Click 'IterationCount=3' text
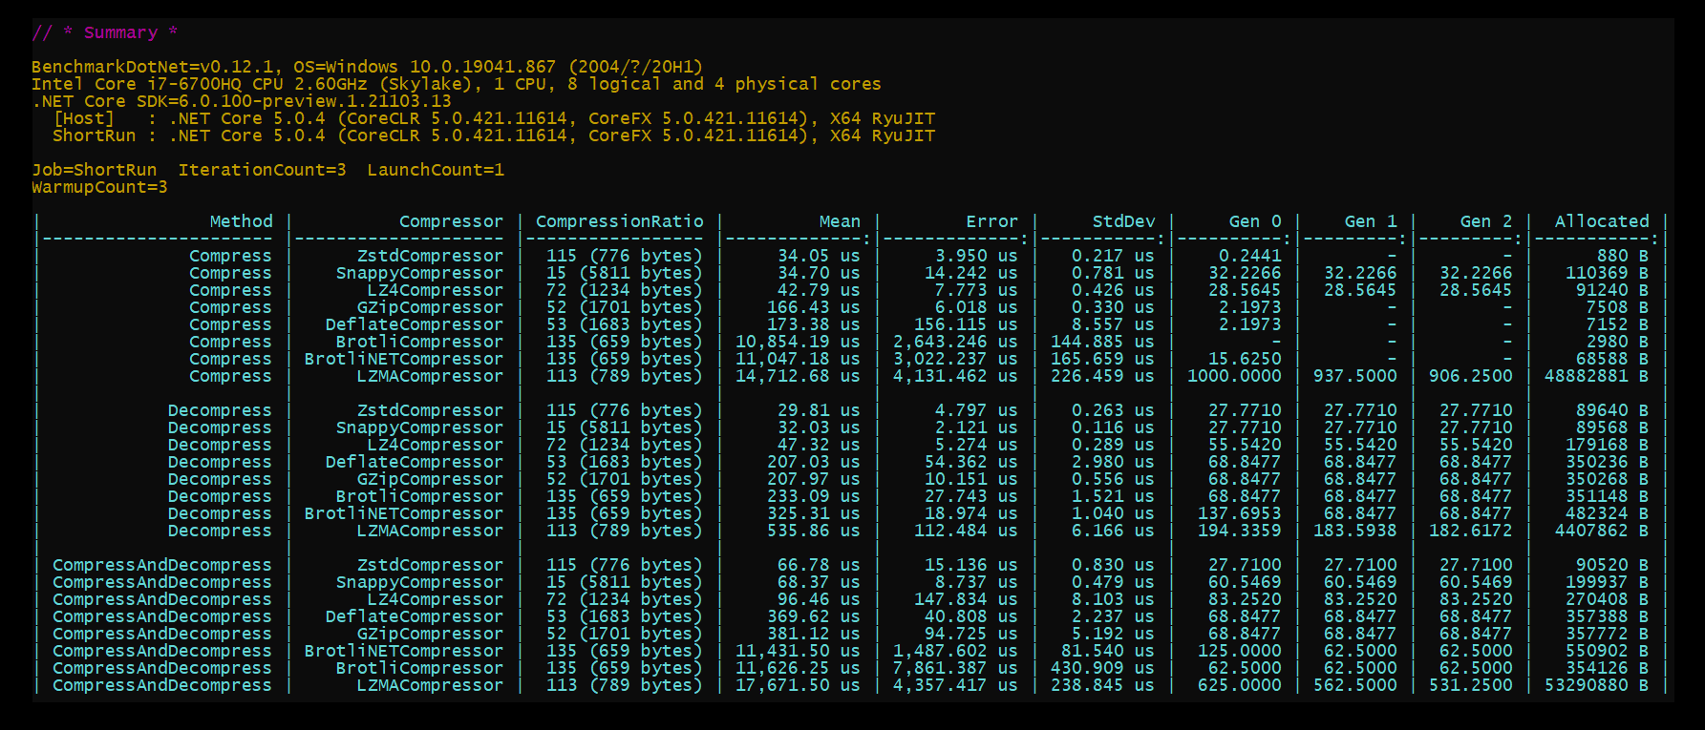The image size is (1705, 730). 263,170
